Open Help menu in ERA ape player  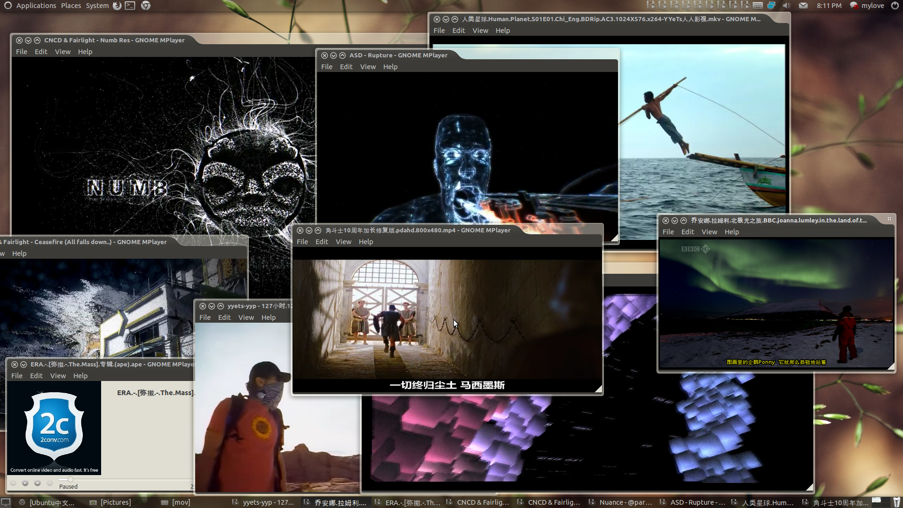pyautogui.click(x=80, y=376)
